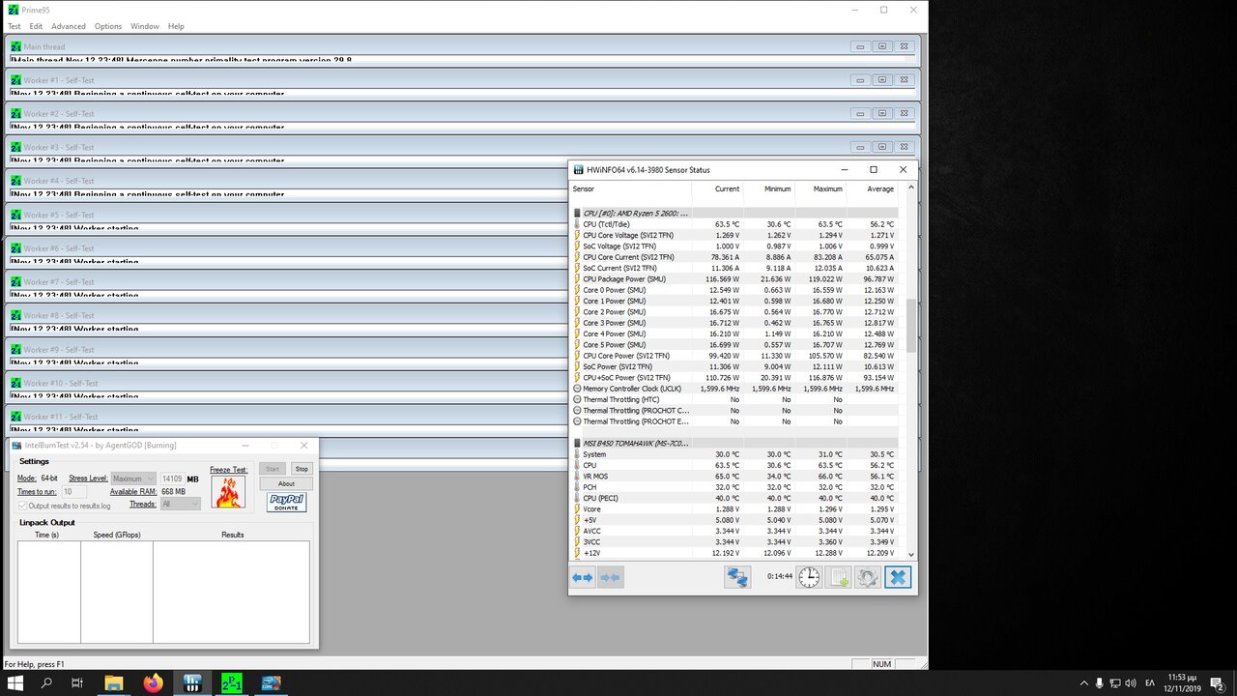The height and width of the screenshot is (696, 1237).
Task: Open Task View on the taskbar
Action: [x=77, y=683]
